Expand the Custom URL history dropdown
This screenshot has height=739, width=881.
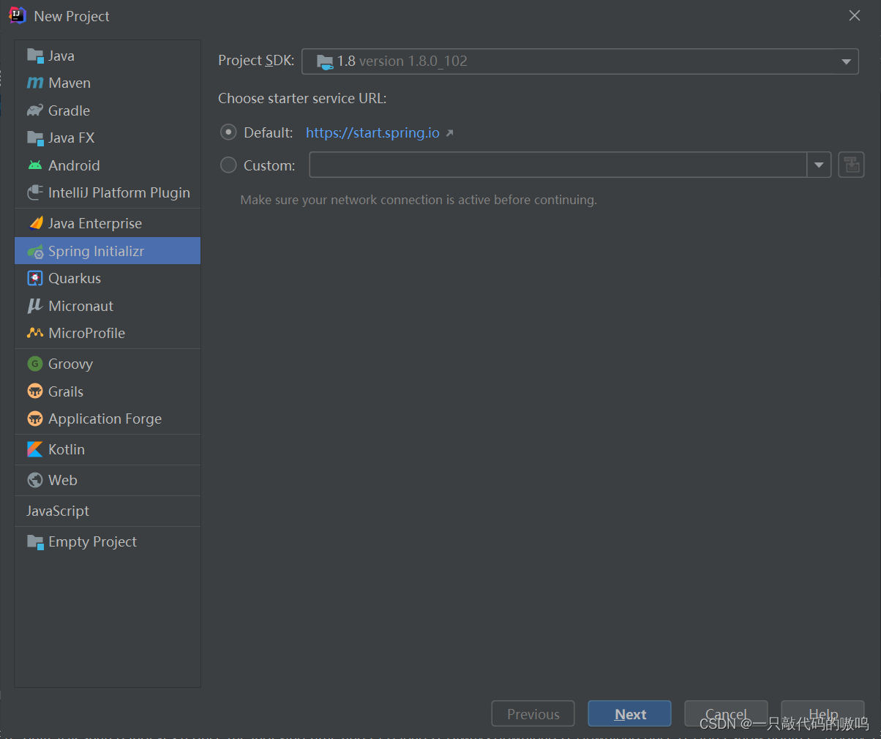[x=819, y=165]
